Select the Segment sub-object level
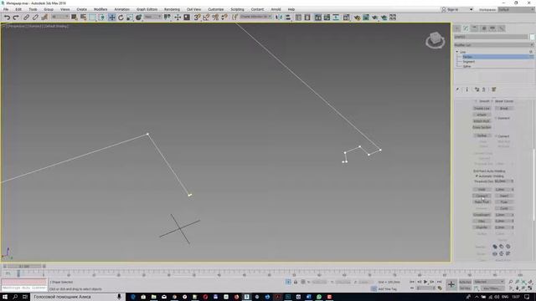This screenshot has width=536, height=301. point(469,62)
